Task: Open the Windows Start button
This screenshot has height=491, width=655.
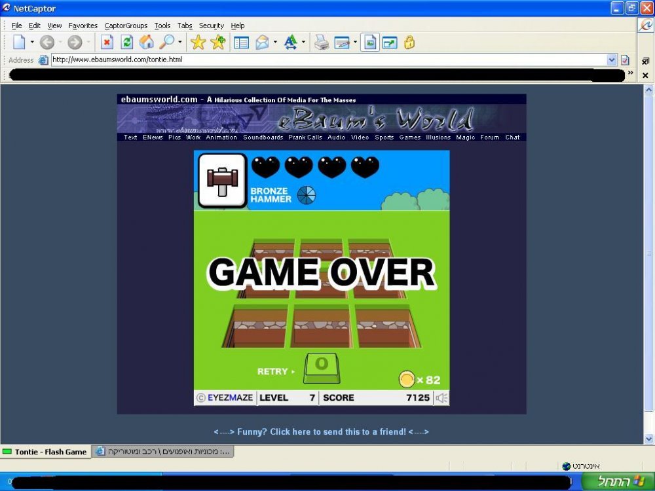Action: (619, 481)
